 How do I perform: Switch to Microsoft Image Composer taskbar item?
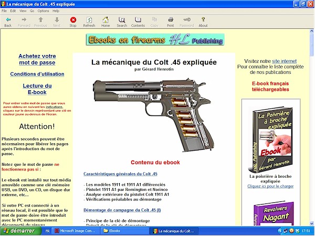coord(77,231)
